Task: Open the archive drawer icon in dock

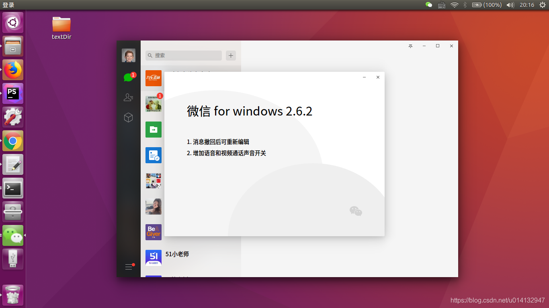Action: (13, 212)
